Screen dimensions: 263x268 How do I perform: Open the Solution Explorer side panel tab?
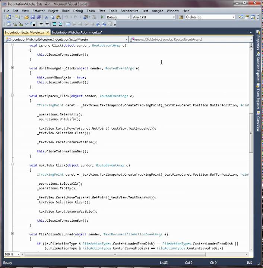258,67
